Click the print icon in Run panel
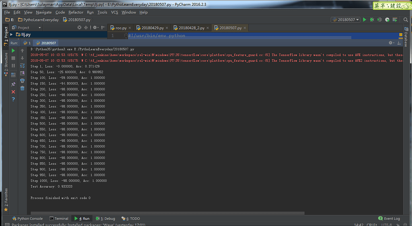 (22, 81)
